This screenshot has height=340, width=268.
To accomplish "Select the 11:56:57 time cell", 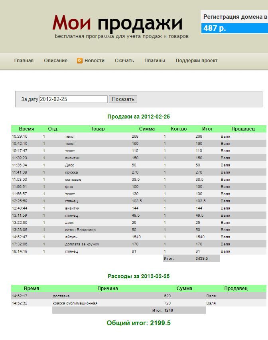I will click(20, 194).
